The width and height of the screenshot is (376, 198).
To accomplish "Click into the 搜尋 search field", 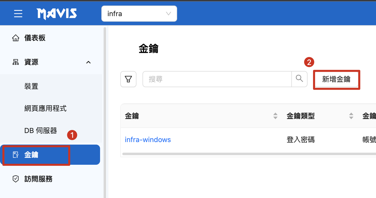I will 217,79.
